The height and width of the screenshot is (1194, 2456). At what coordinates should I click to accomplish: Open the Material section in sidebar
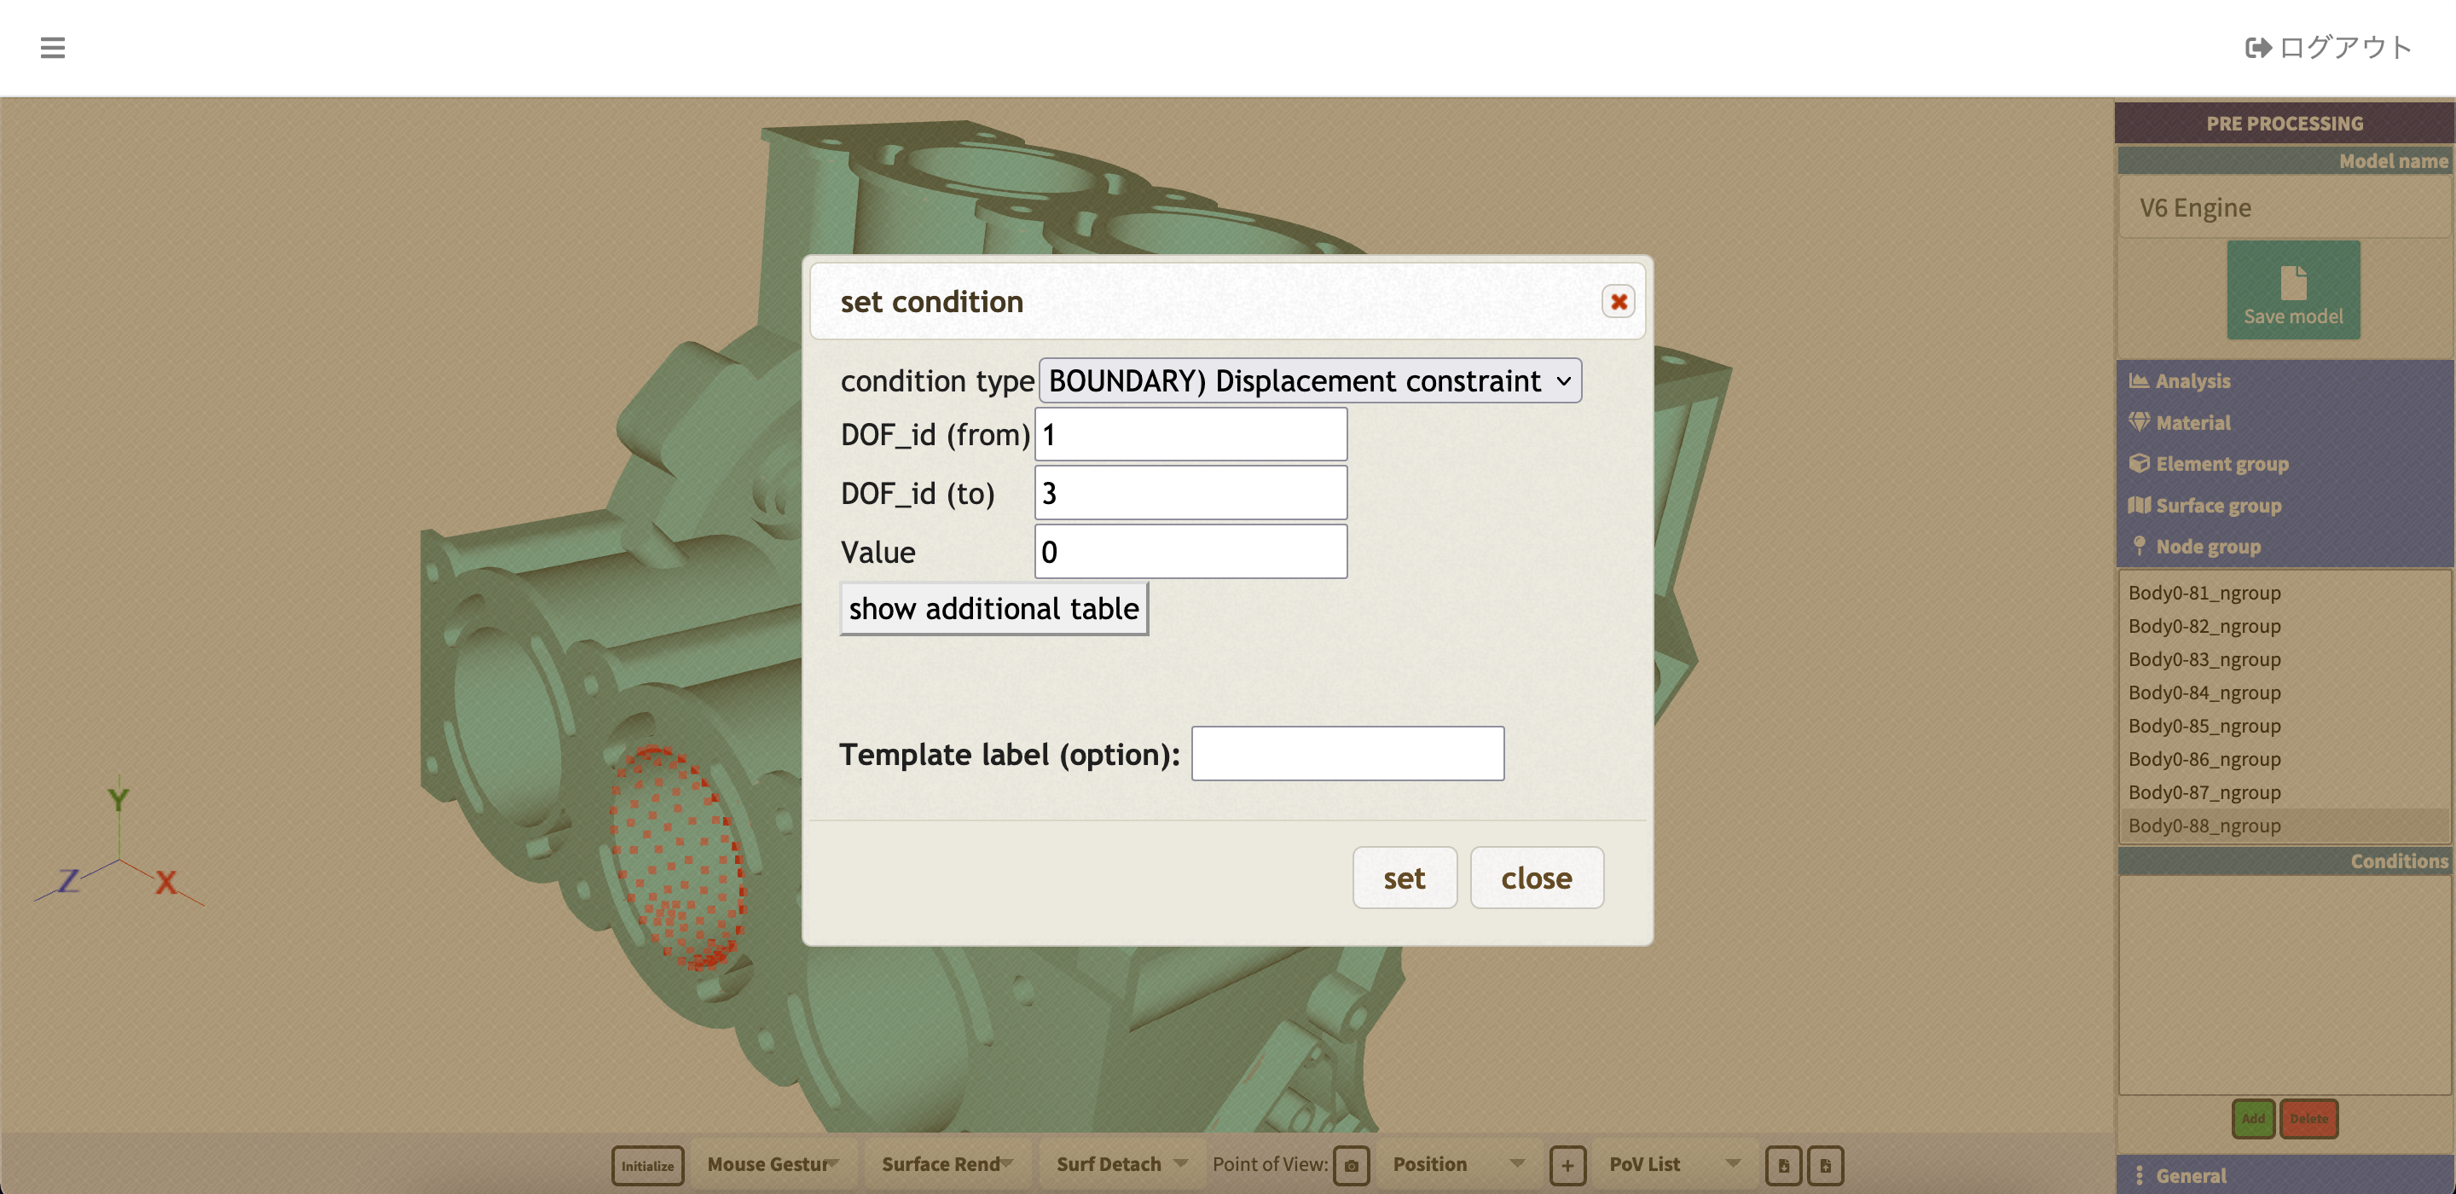[2192, 422]
